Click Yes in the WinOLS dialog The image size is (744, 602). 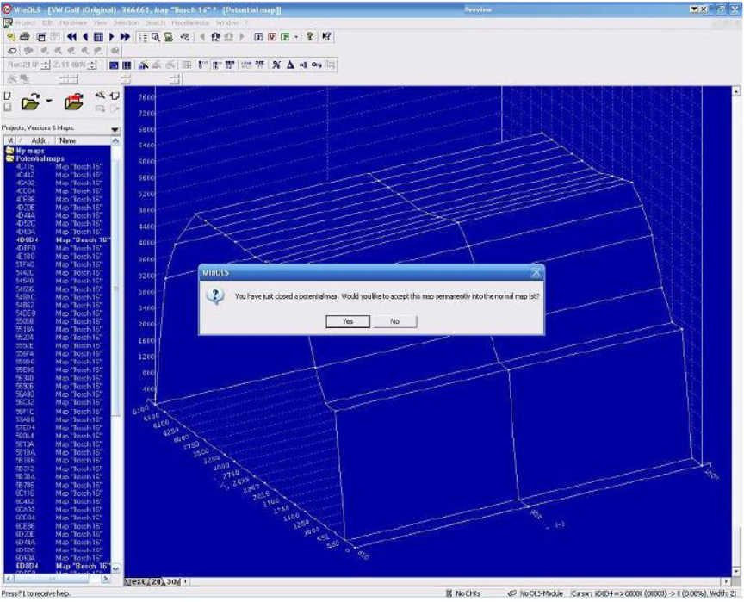point(348,321)
